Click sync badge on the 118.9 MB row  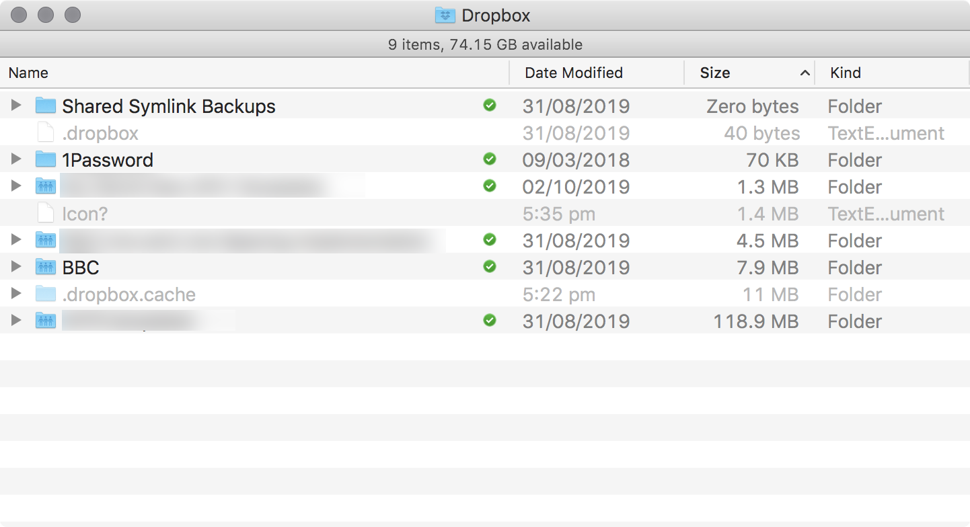click(x=490, y=320)
